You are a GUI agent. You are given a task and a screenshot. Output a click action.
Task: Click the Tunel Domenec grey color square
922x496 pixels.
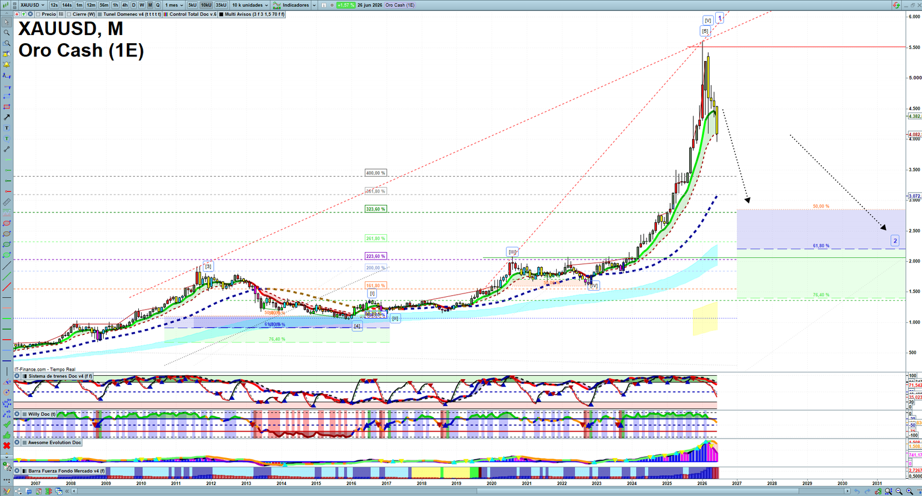tap(100, 14)
